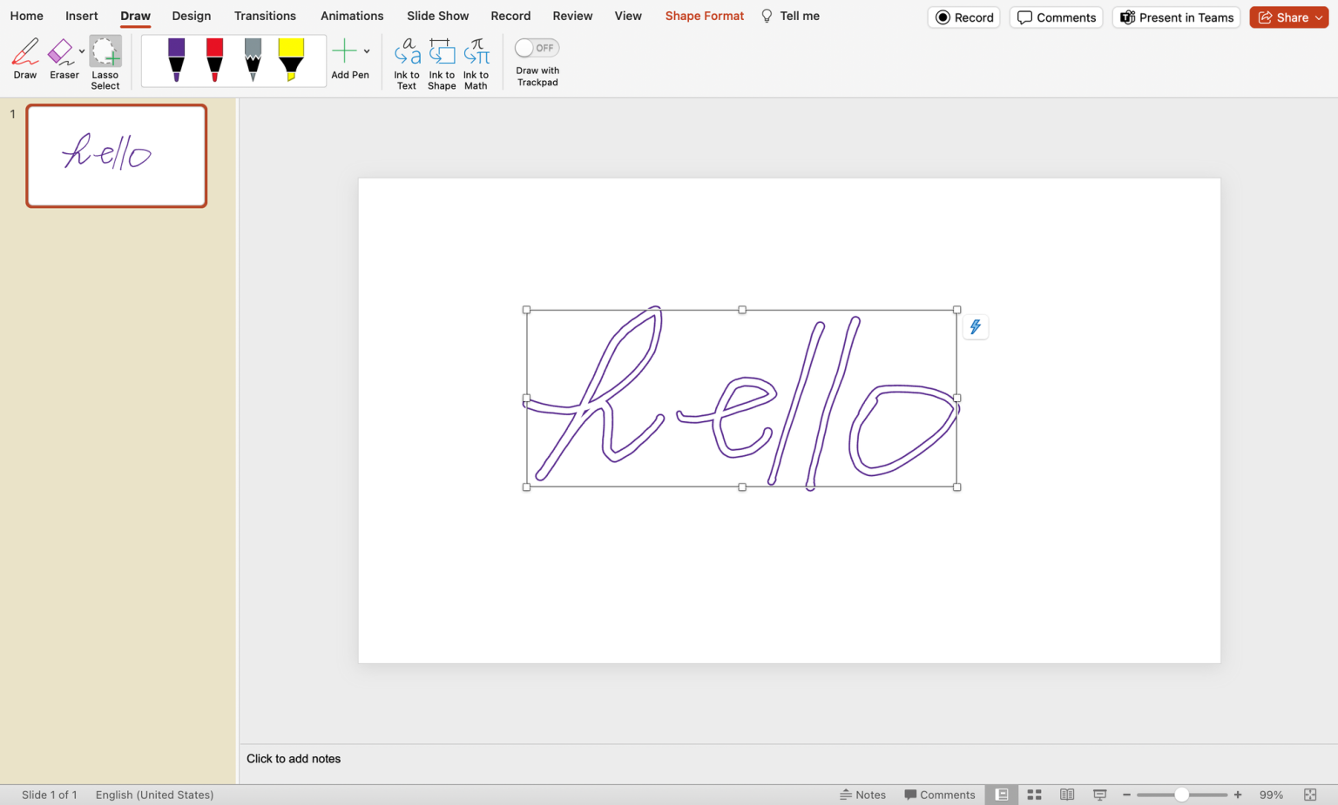Image resolution: width=1338 pixels, height=805 pixels.
Task: Toggle Draw with Trackpad switch
Action: (x=537, y=48)
